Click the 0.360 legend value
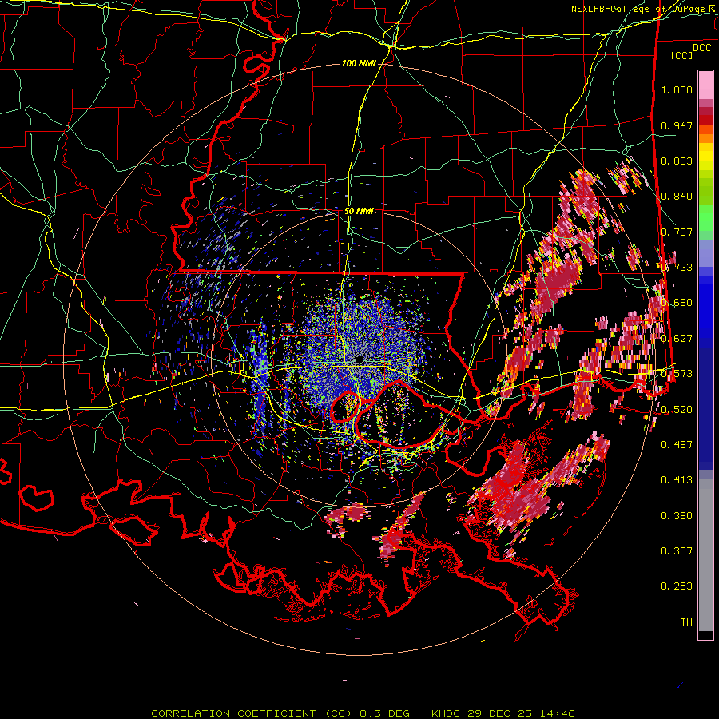Viewport: 719px width, 719px height. coord(677,516)
